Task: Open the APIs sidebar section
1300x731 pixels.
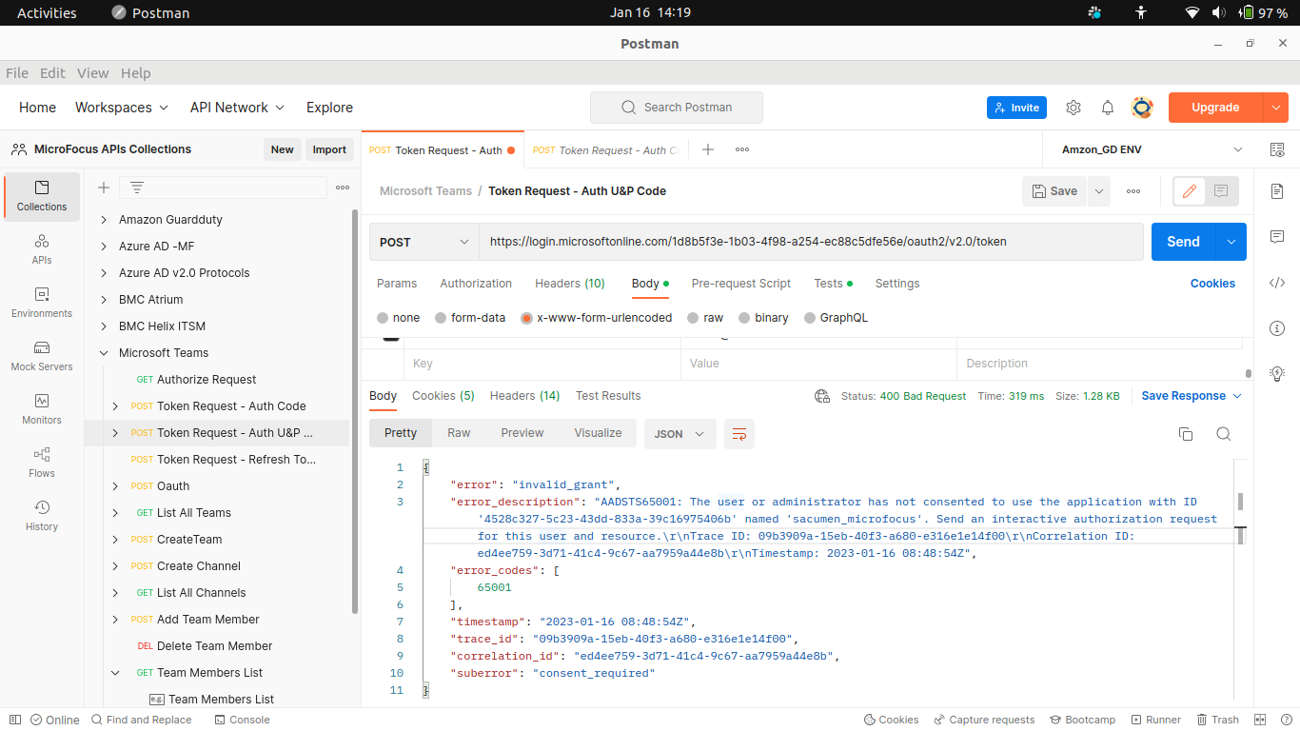Action: tap(42, 249)
